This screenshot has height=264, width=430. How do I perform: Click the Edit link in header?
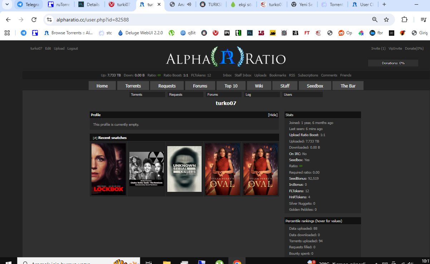click(x=48, y=49)
